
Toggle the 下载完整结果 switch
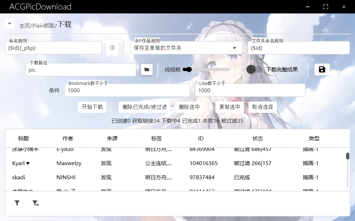click(255, 69)
